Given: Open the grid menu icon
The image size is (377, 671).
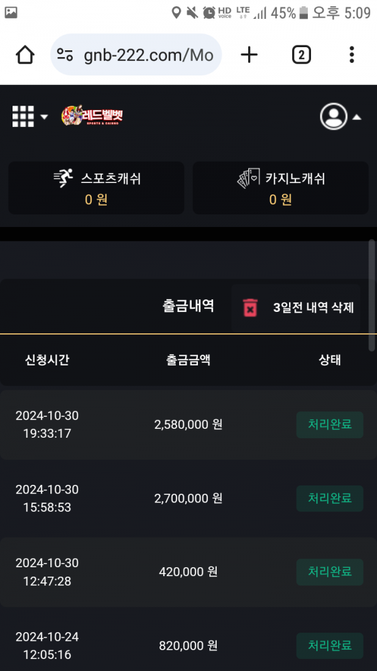Looking at the screenshot, I should [x=23, y=116].
